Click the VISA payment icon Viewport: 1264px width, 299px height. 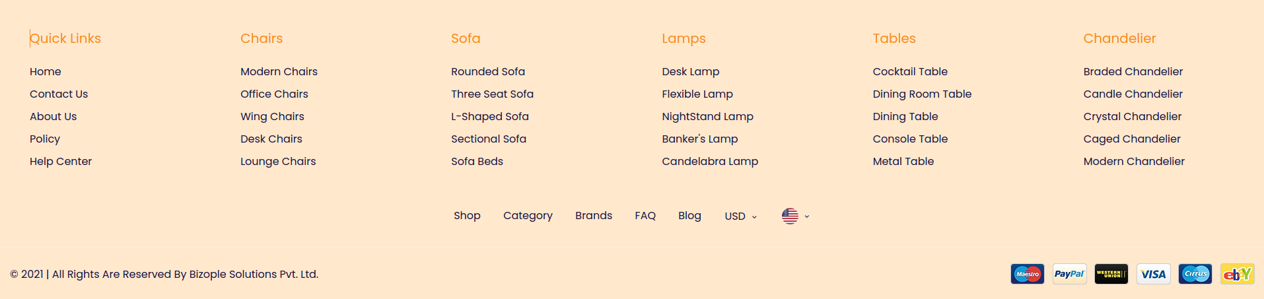(x=1153, y=274)
